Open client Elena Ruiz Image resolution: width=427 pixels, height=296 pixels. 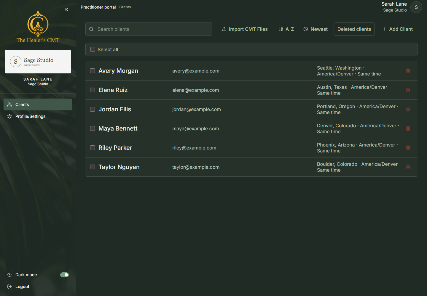[113, 90]
